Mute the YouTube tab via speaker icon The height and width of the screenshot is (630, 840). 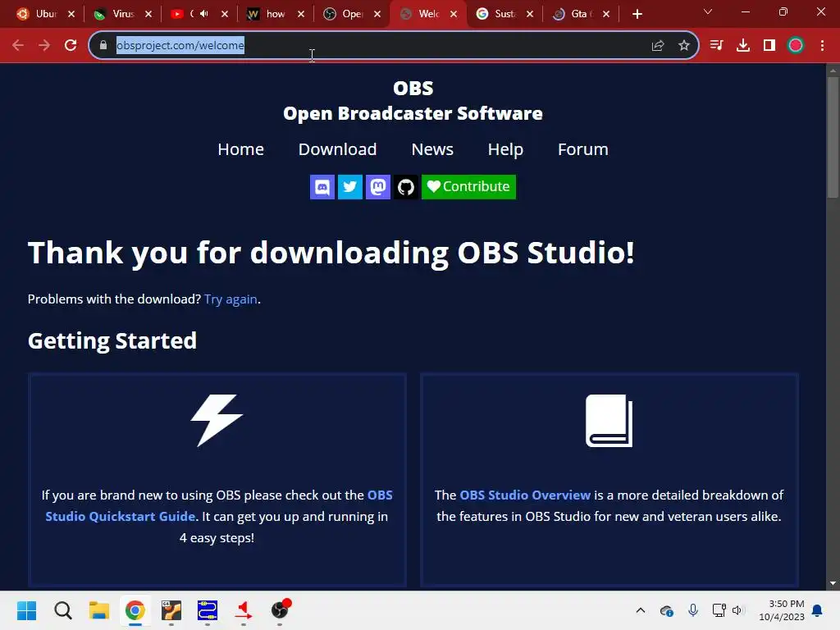[204, 13]
